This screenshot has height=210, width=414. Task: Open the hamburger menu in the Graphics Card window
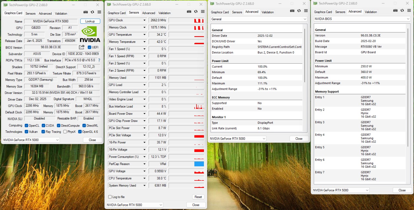click(x=99, y=12)
